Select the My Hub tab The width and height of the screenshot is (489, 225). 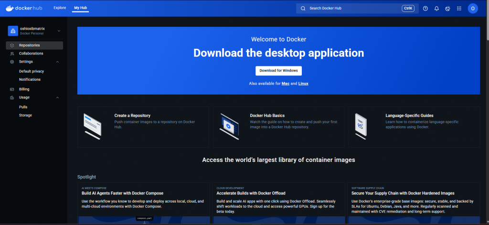click(x=81, y=8)
